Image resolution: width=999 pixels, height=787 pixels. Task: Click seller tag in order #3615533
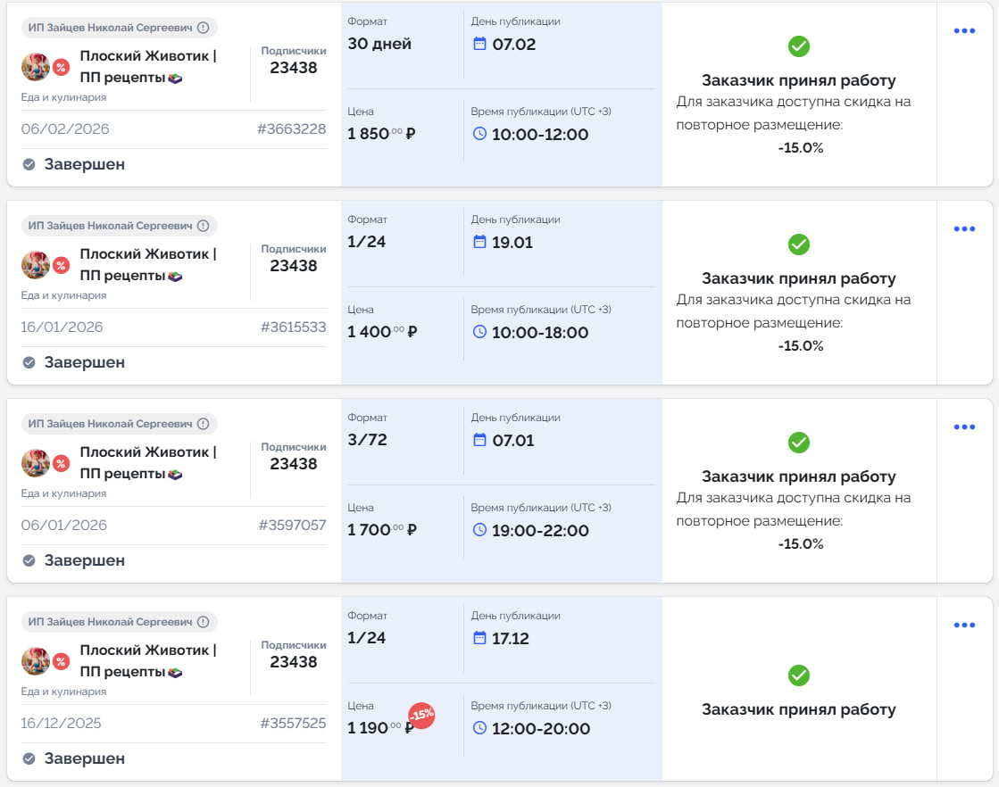pyautogui.click(x=119, y=226)
